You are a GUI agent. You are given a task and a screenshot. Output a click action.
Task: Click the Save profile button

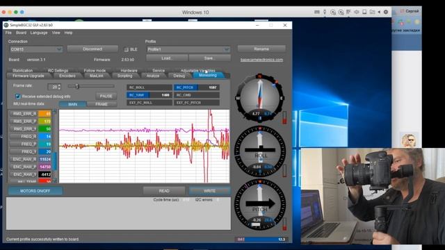tap(209, 58)
